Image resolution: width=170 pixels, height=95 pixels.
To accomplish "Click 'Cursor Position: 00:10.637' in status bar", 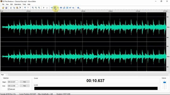I will [28, 94].
